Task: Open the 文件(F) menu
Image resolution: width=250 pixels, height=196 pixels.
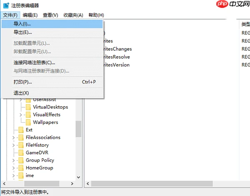Action: click(10, 15)
